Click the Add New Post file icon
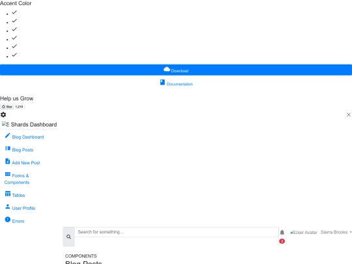352x264 pixels. 8,161
